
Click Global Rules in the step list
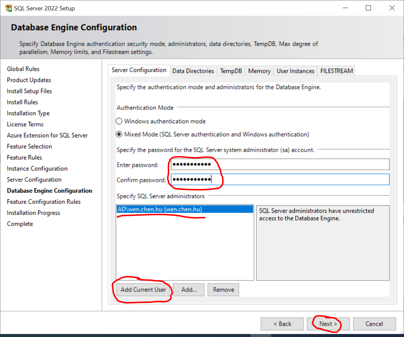point(23,69)
